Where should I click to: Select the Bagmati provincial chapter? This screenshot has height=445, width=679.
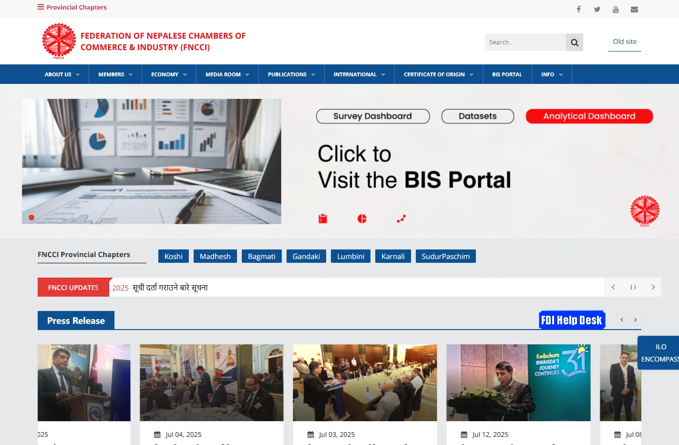coord(262,256)
